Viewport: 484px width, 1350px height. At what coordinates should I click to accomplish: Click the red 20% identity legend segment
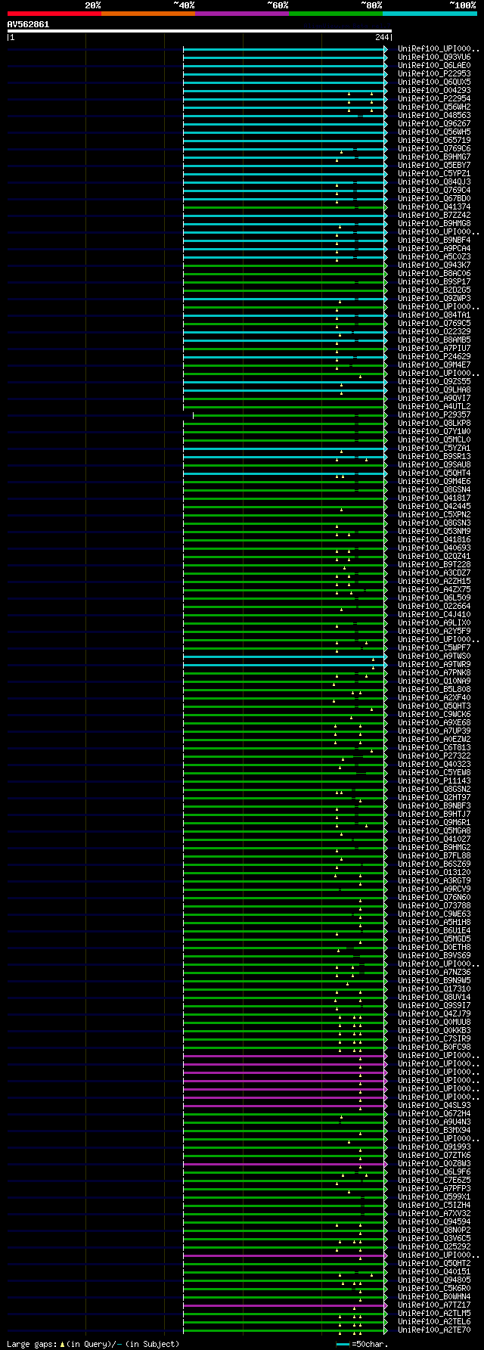(x=54, y=14)
